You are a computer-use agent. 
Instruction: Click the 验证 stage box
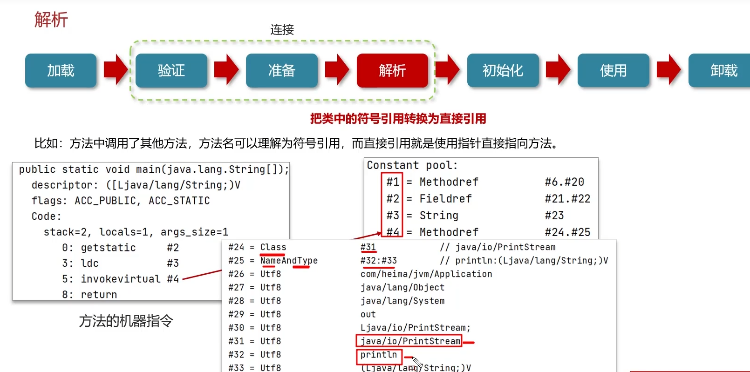(x=171, y=70)
